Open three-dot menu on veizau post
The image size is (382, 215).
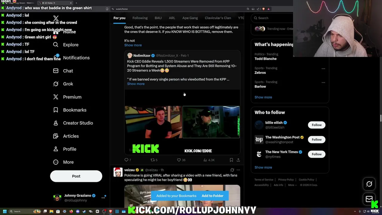point(238,170)
